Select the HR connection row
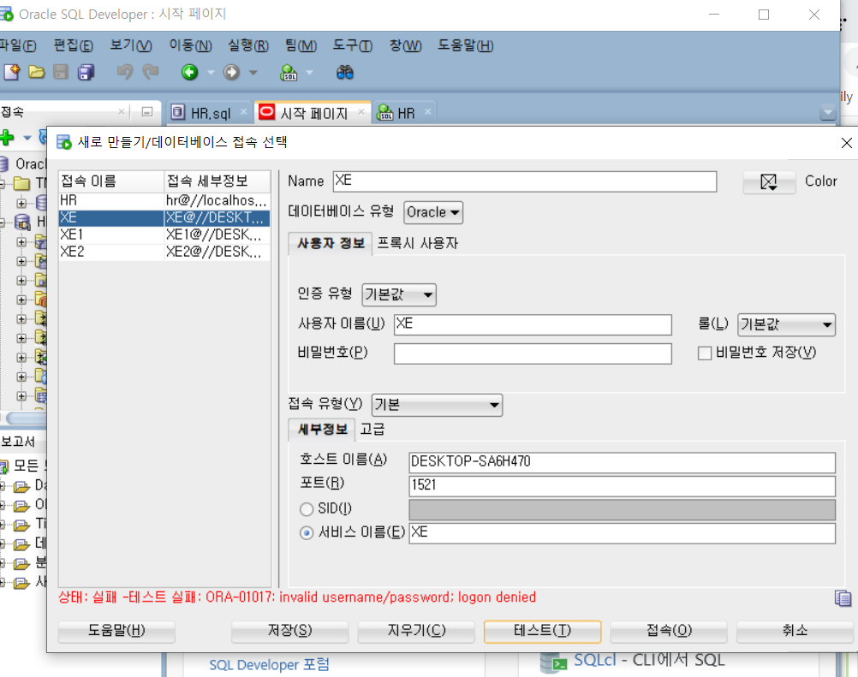Screen dimensions: 858x677 tap(164, 201)
